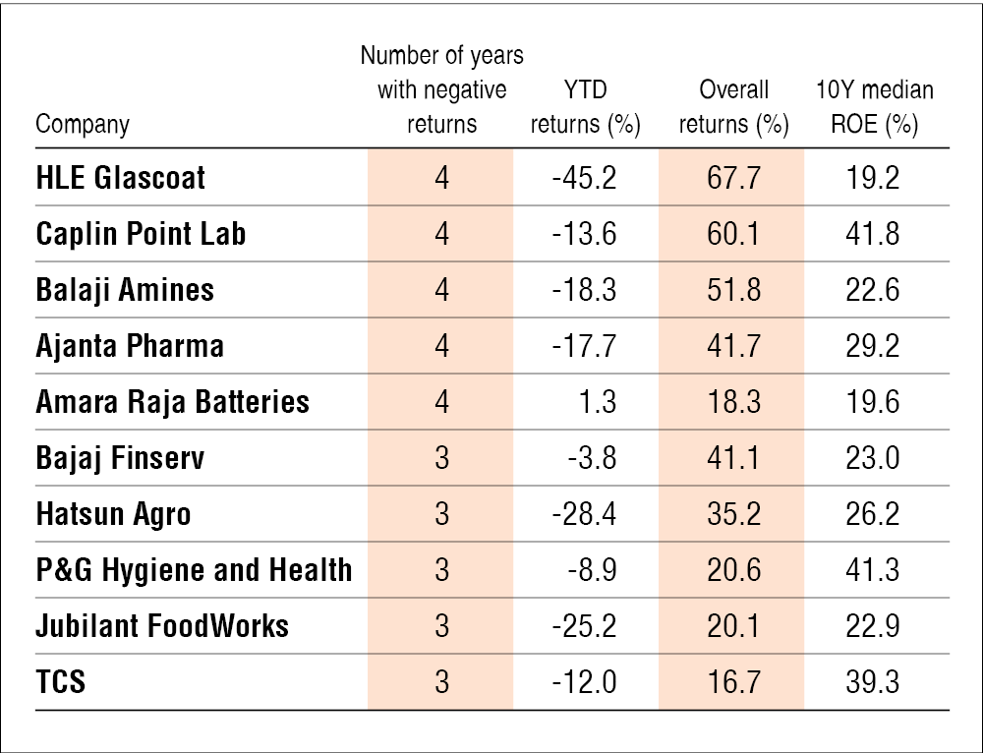Select Caplin Point Lab's 41.8 ROE value
983x753 pixels.
[874, 234]
